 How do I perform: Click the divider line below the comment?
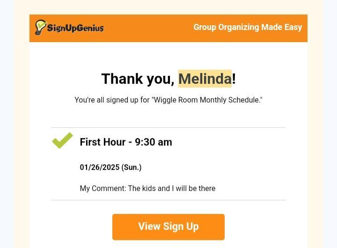click(x=168, y=200)
